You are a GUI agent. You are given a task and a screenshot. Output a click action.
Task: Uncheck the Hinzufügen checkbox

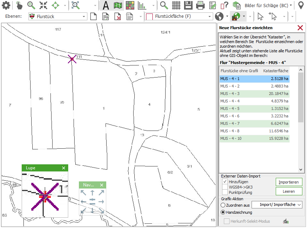click(225, 182)
